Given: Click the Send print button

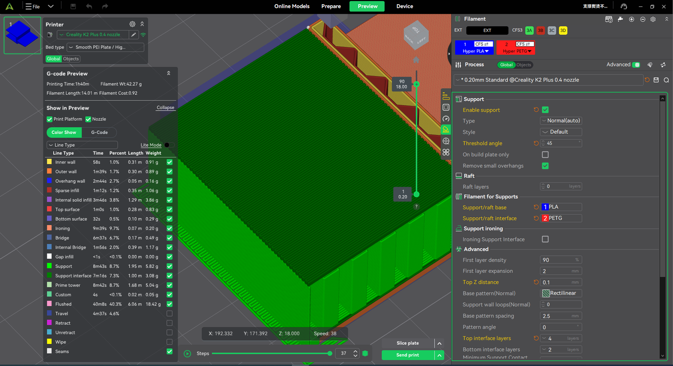Looking at the screenshot, I should (x=407, y=355).
